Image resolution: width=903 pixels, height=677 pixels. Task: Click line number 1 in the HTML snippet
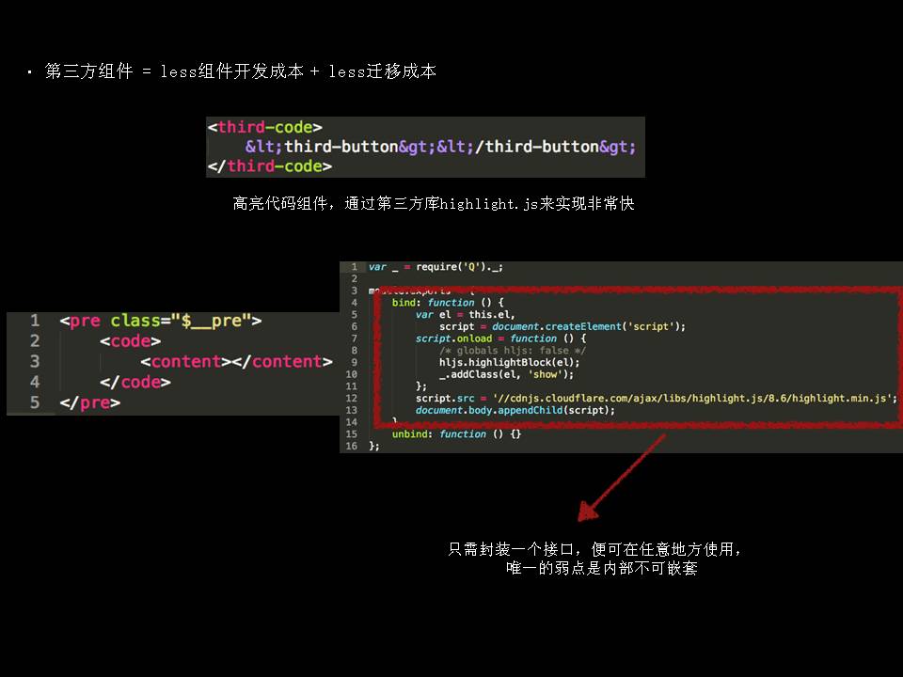coord(35,321)
